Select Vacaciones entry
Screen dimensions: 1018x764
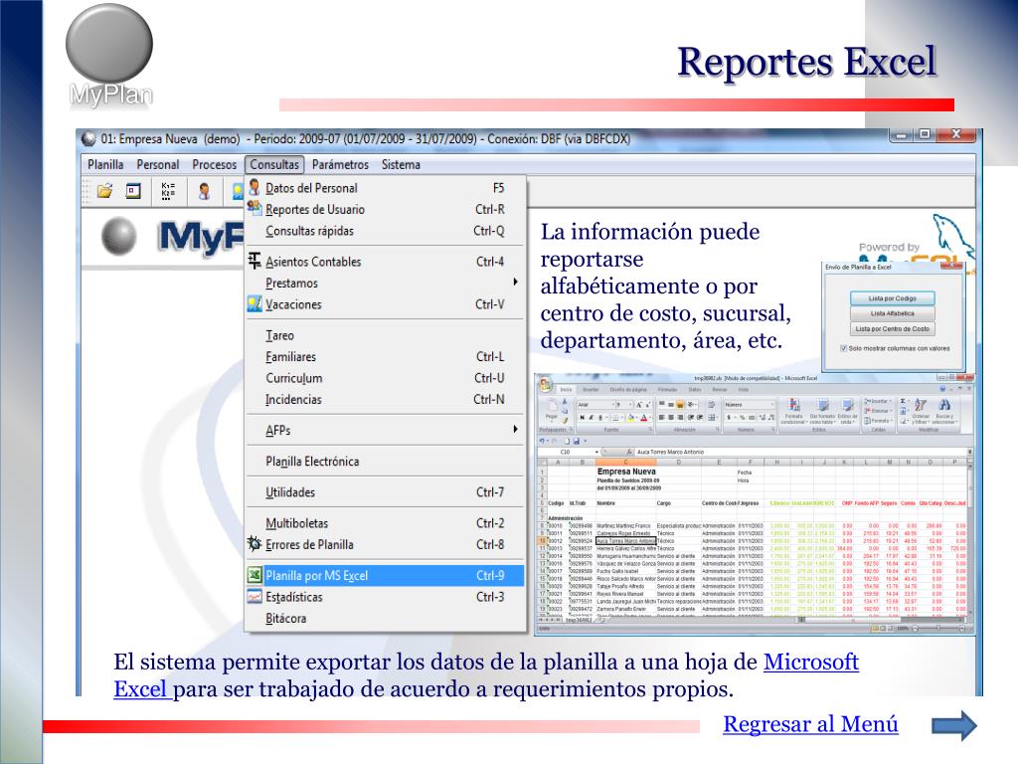[385, 304]
